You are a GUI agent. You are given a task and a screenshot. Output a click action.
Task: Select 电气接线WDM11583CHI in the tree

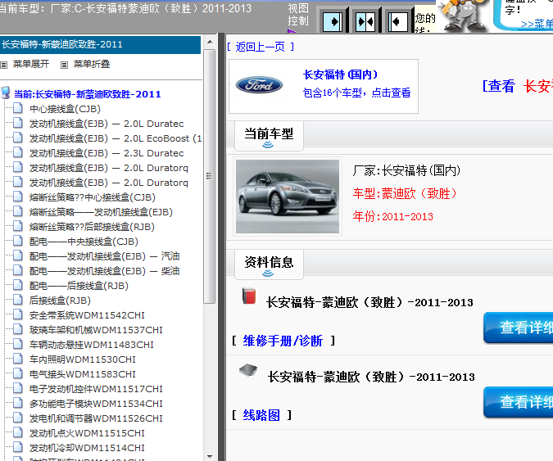[82, 374]
